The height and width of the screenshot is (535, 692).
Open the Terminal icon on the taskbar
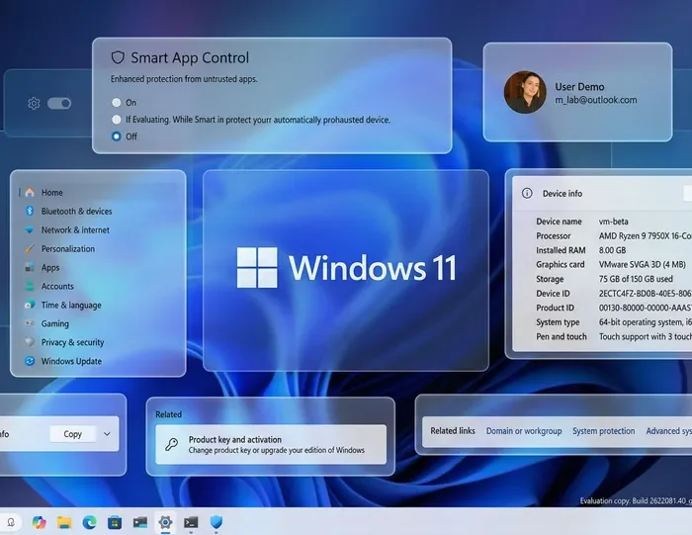(x=191, y=523)
